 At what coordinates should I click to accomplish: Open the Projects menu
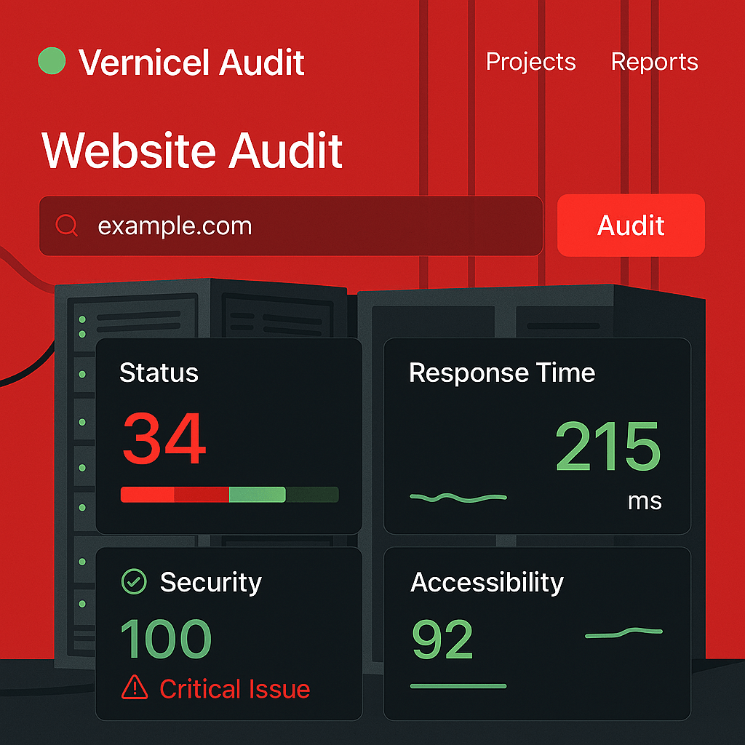click(x=530, y=63)
